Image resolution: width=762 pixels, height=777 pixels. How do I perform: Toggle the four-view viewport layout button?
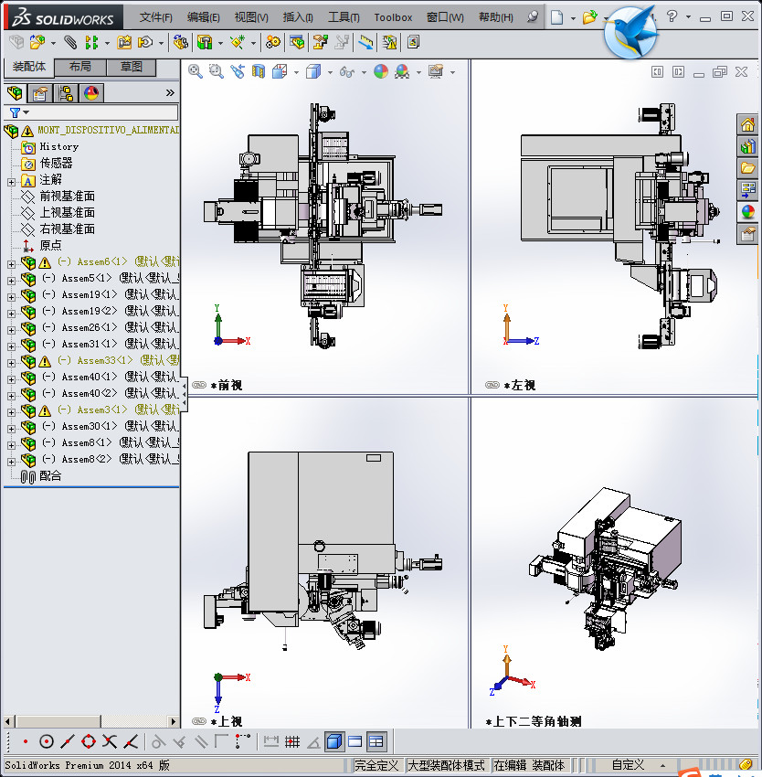pos(376,741)
